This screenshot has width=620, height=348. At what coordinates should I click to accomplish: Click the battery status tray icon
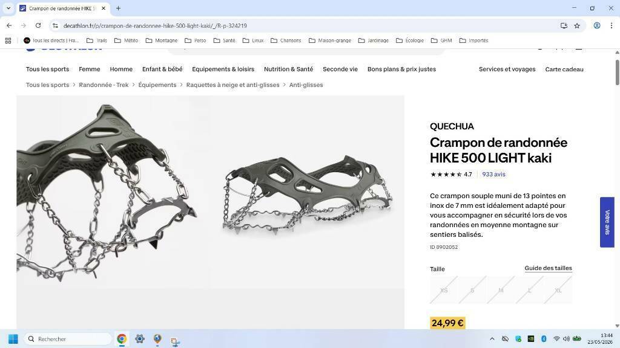[577, 339]
